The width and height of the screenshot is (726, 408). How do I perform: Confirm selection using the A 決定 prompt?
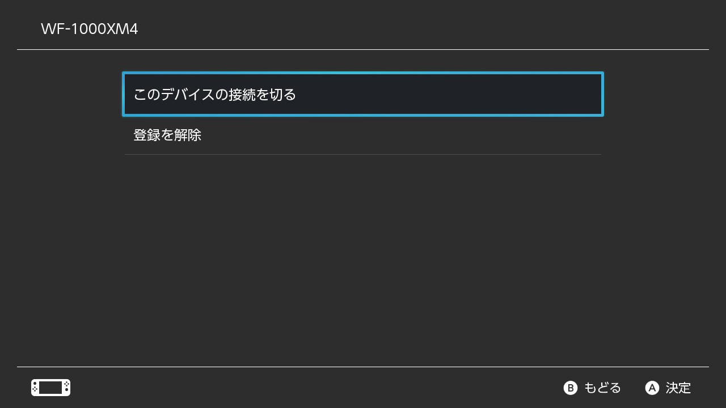[668, 388]
